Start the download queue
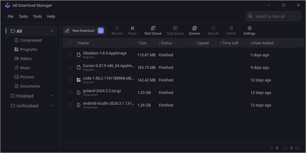The image size is (306, 153). coord(153,31)
